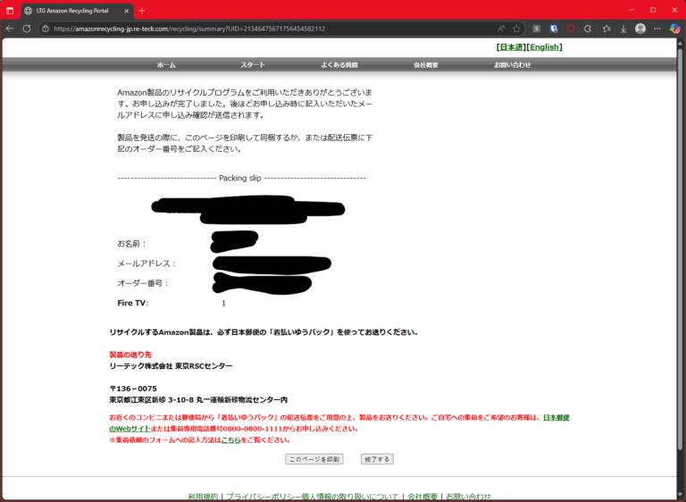Switch language to 日本語
The height and width of the screenshot is (502, 686).
click(512, 46)
